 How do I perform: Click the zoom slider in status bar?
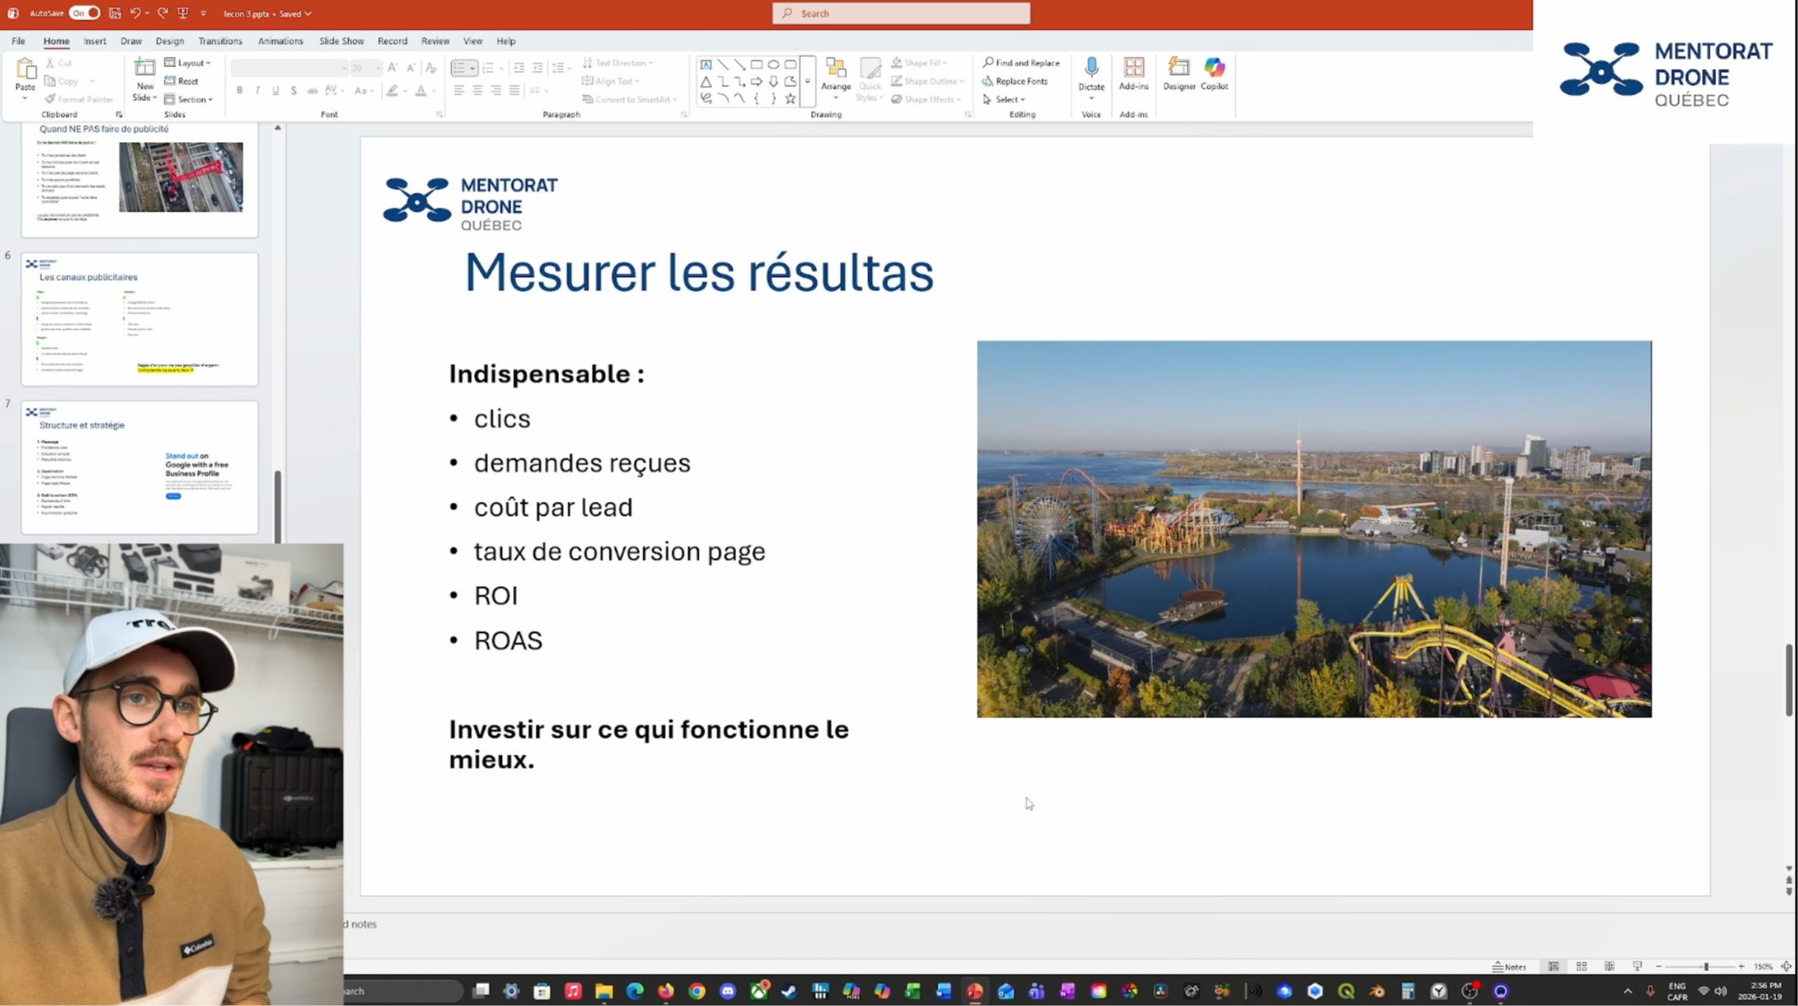click(1706, 966)
